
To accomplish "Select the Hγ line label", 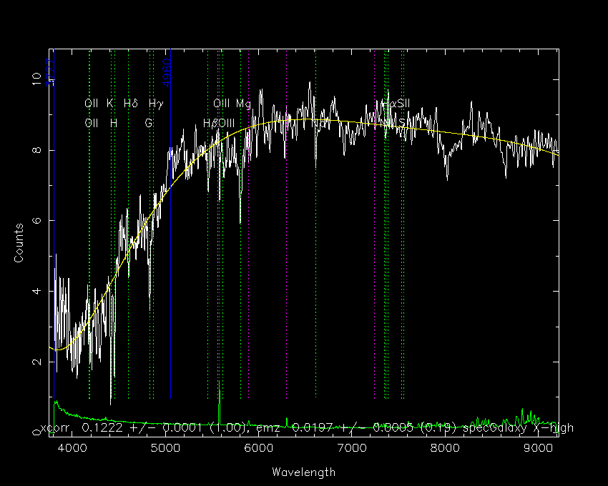I will click(x=156, y=104).
